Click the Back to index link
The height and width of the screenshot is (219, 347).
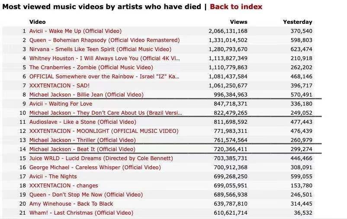(x=236, y=6)
